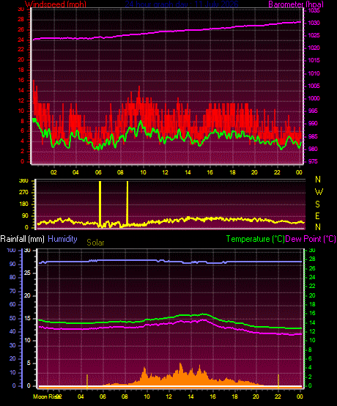Click the yellow wind direction spike near 08:30
337x406 pixels.
pos(127,202)
